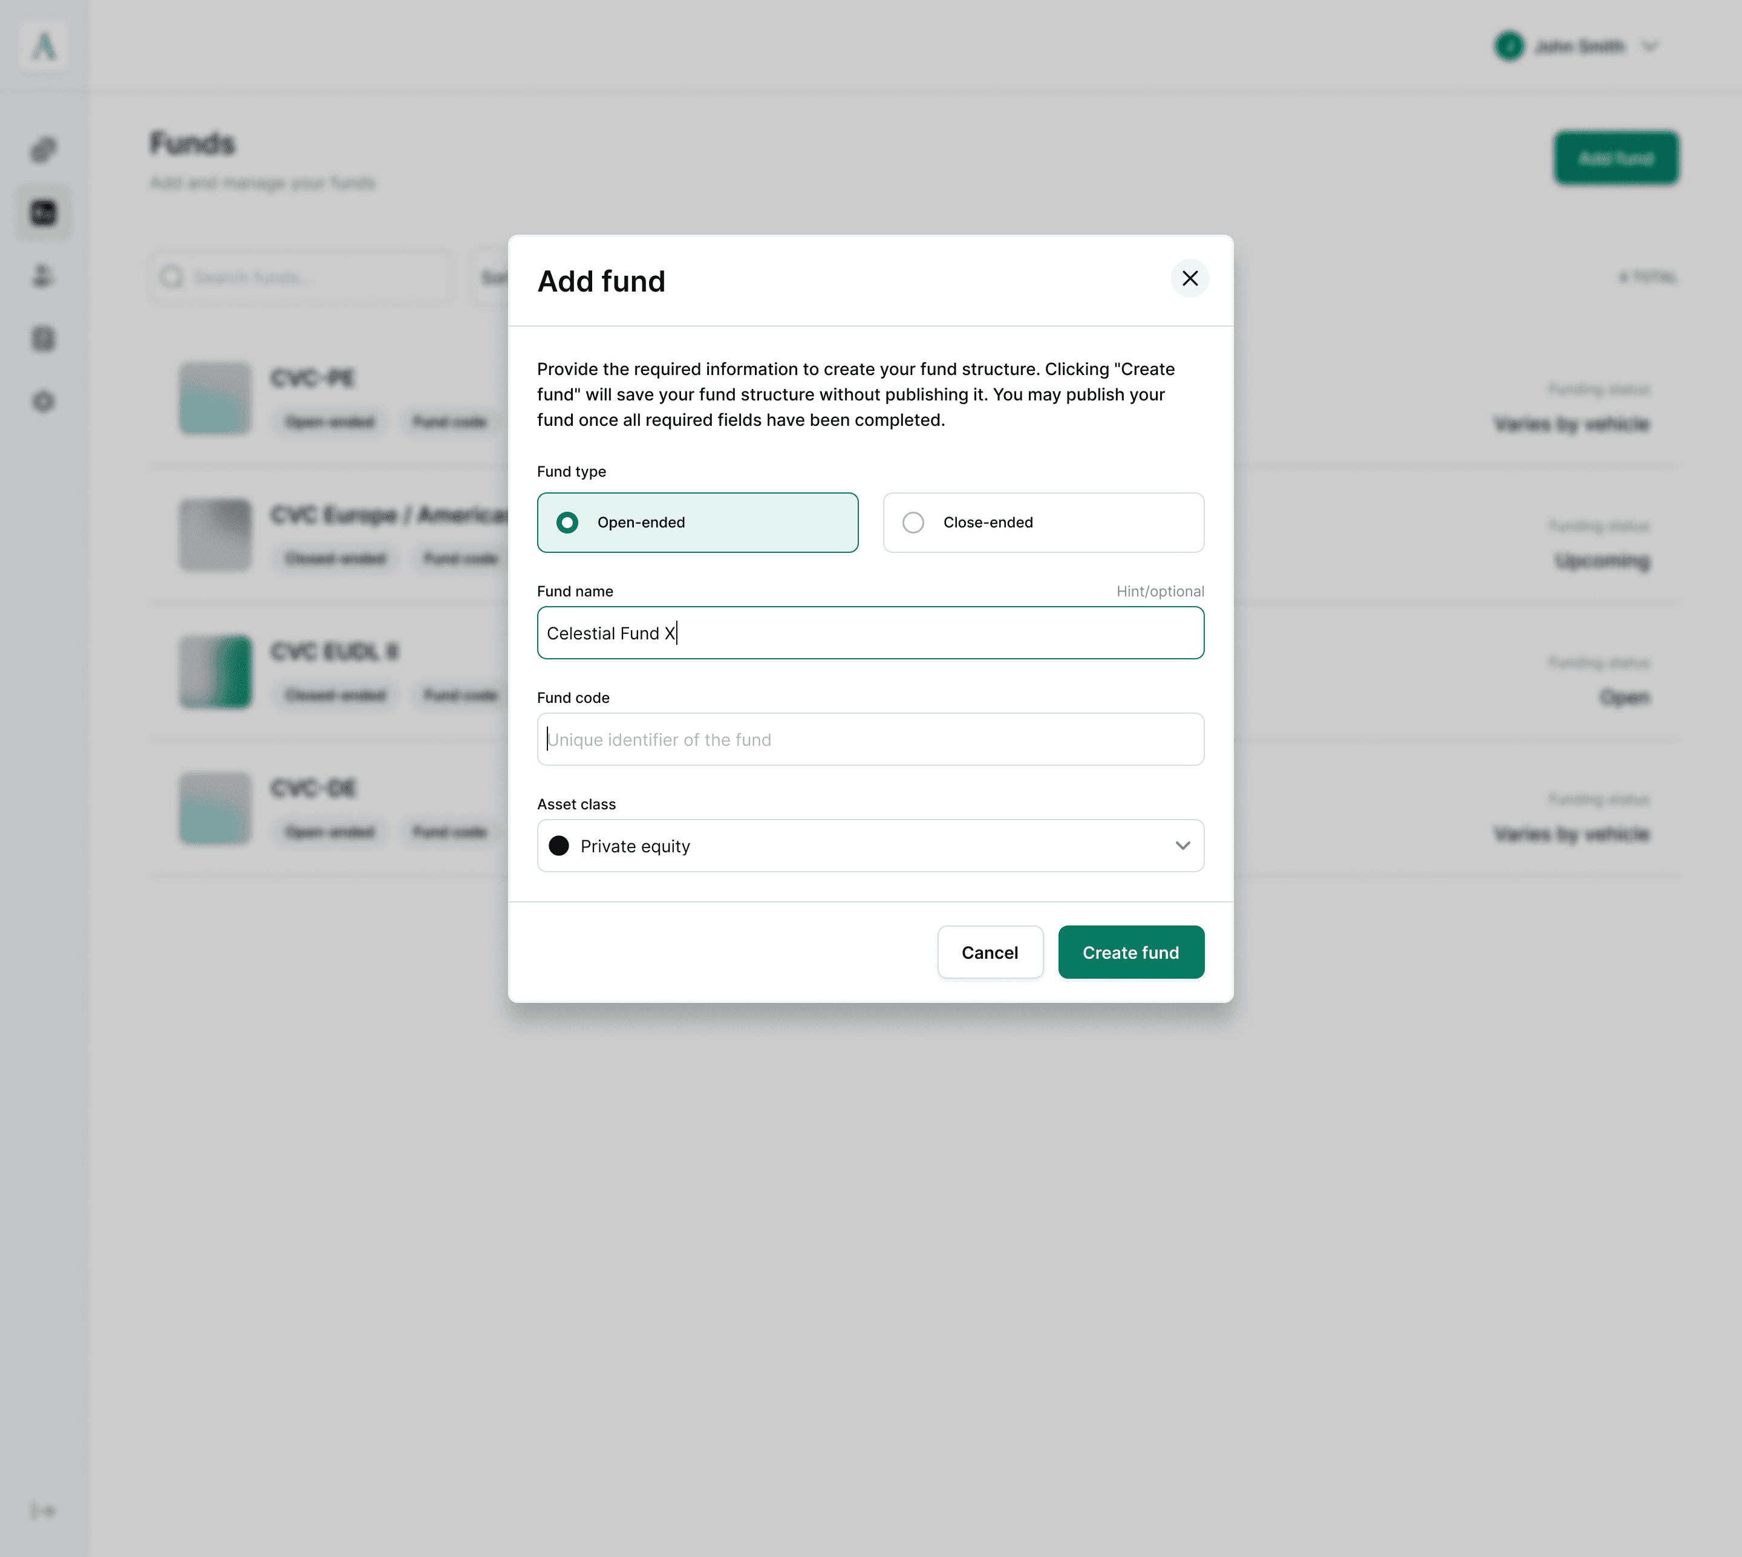Open the CVC EUDL II fund thumbnail
The width and height of the screenshot is (1742, 1557).
point(215,673)
